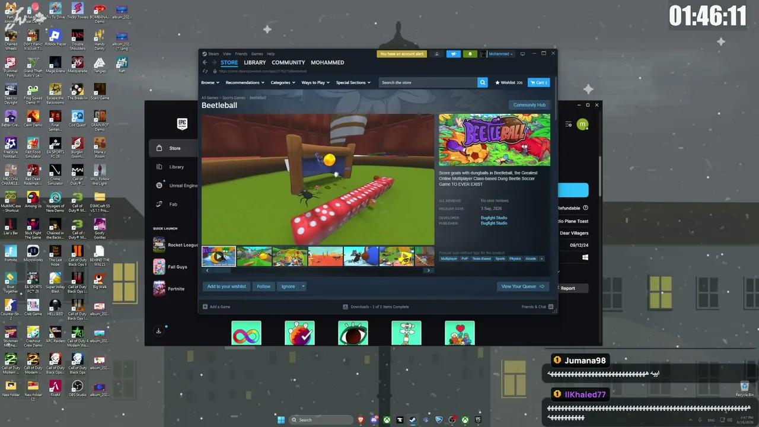This screenshot has height=427, width=759.
Task: Open Epic Games downloads icon
Action: (x=158, y=331)
